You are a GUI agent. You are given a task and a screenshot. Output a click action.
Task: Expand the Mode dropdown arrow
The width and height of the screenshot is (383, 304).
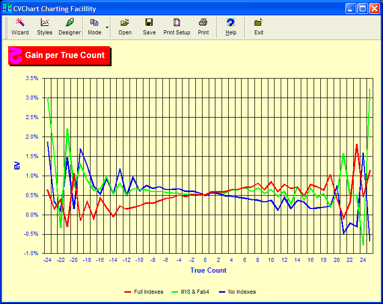pyautogui.click(x=107, y=26)
